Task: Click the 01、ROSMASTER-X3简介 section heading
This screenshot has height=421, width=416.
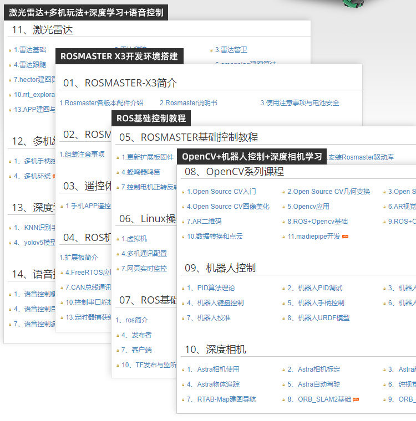Action: click(x=120, y=83)
